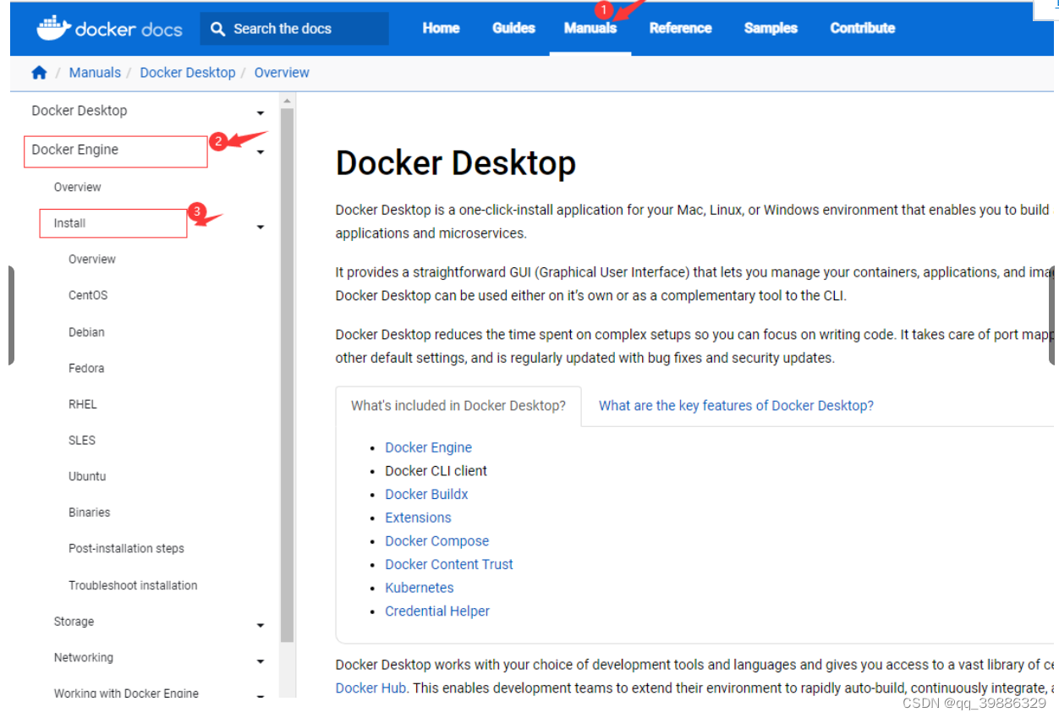The width and height of the screenshot is (1059, 718).
Task: Go to Overview breadcrumb link
Action: 282,73
